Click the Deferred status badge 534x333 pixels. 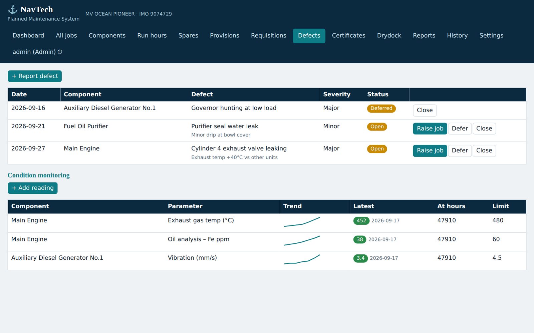[x=381, y=108]
